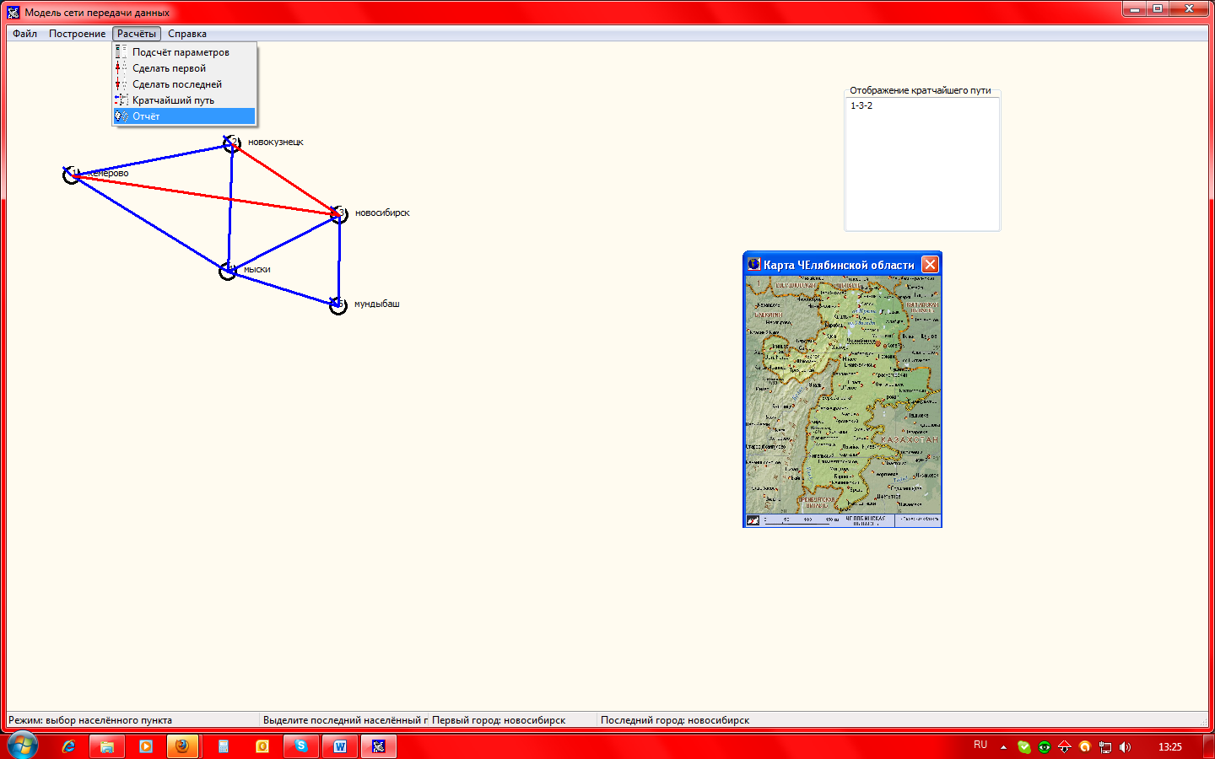Screen dimensions: 1215x759
Task: Open the Построение menu
Action: pyautogui.click(x=77, y=34)
